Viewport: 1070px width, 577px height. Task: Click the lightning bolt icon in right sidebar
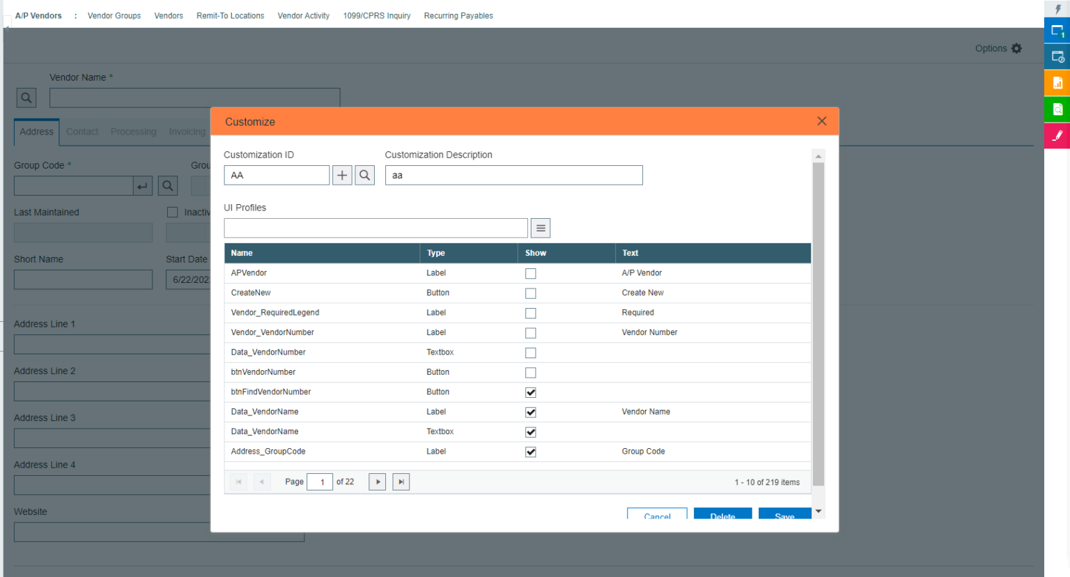coord(1057,8)
